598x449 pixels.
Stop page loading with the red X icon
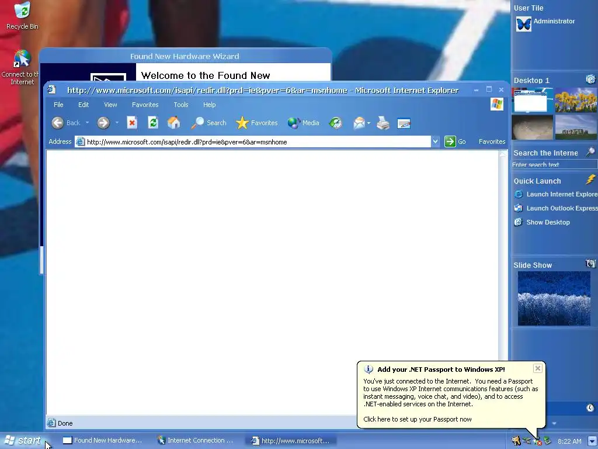coord(132,123)
